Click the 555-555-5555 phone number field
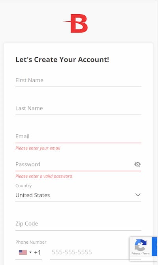Viewport: 158px width, 265px height. (96, 252)
